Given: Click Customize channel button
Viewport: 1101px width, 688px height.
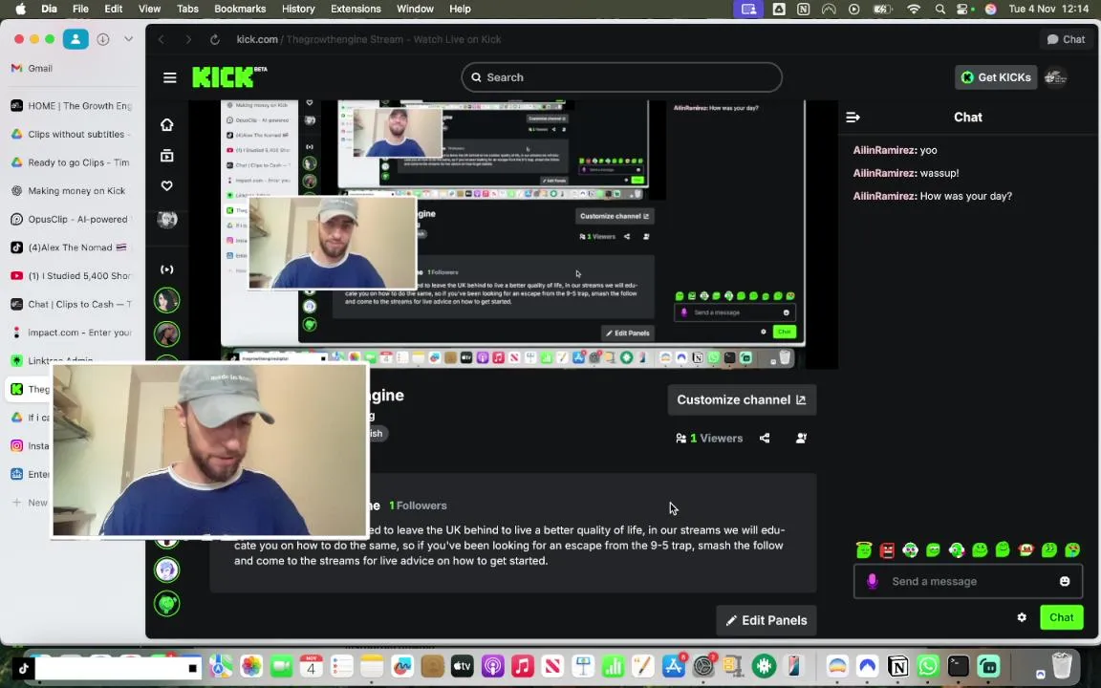Looking at the screenshot, I should coord(742,400).
